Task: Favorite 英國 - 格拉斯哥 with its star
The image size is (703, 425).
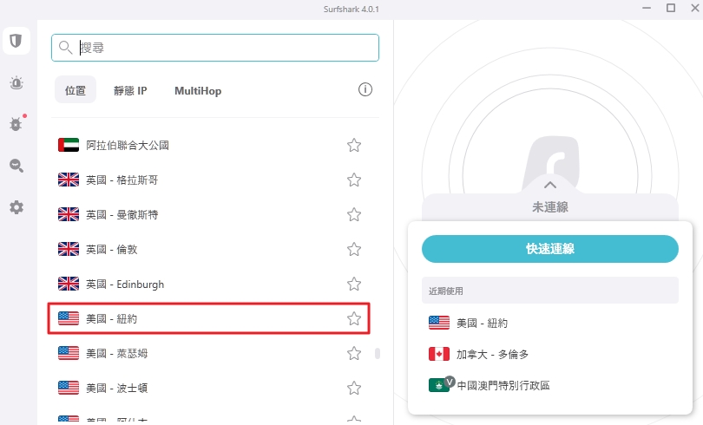Action: pos(354,180)
